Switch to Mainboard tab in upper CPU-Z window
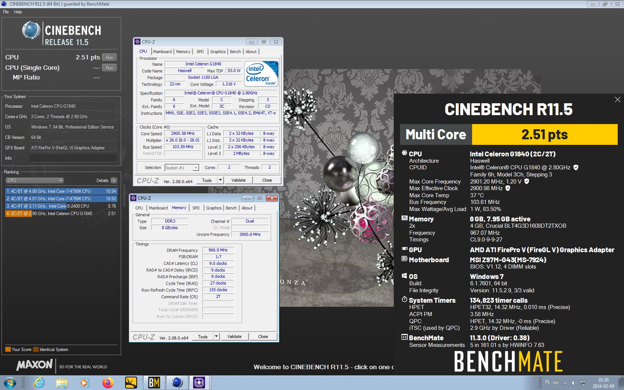 [162, 52]
